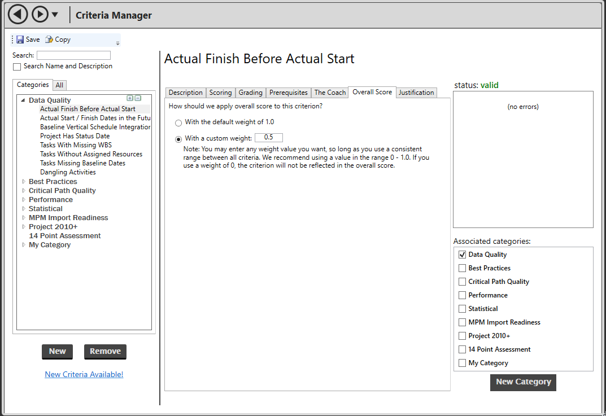Click the Copy toolbar icon
Viewport: 606px width, 416px height.
tap(49, 40)
